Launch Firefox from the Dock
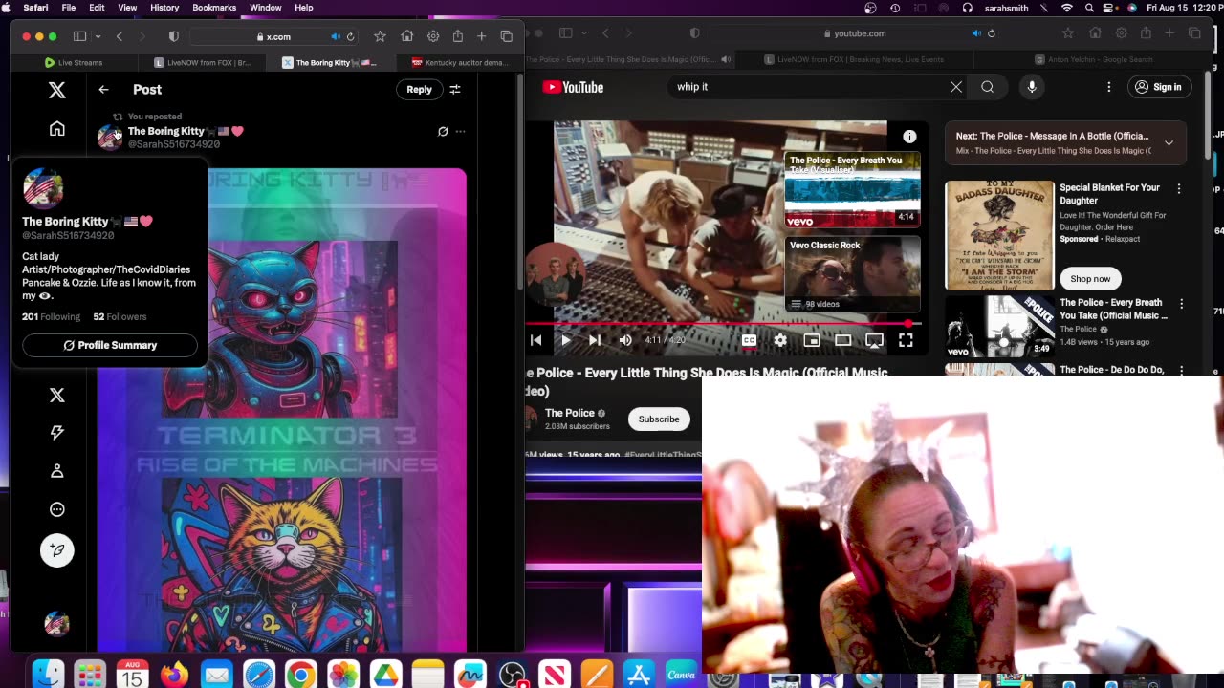 tap(174, 676)
